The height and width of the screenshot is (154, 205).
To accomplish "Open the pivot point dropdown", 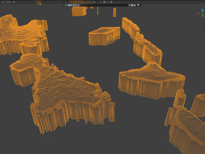I will 100,2.
